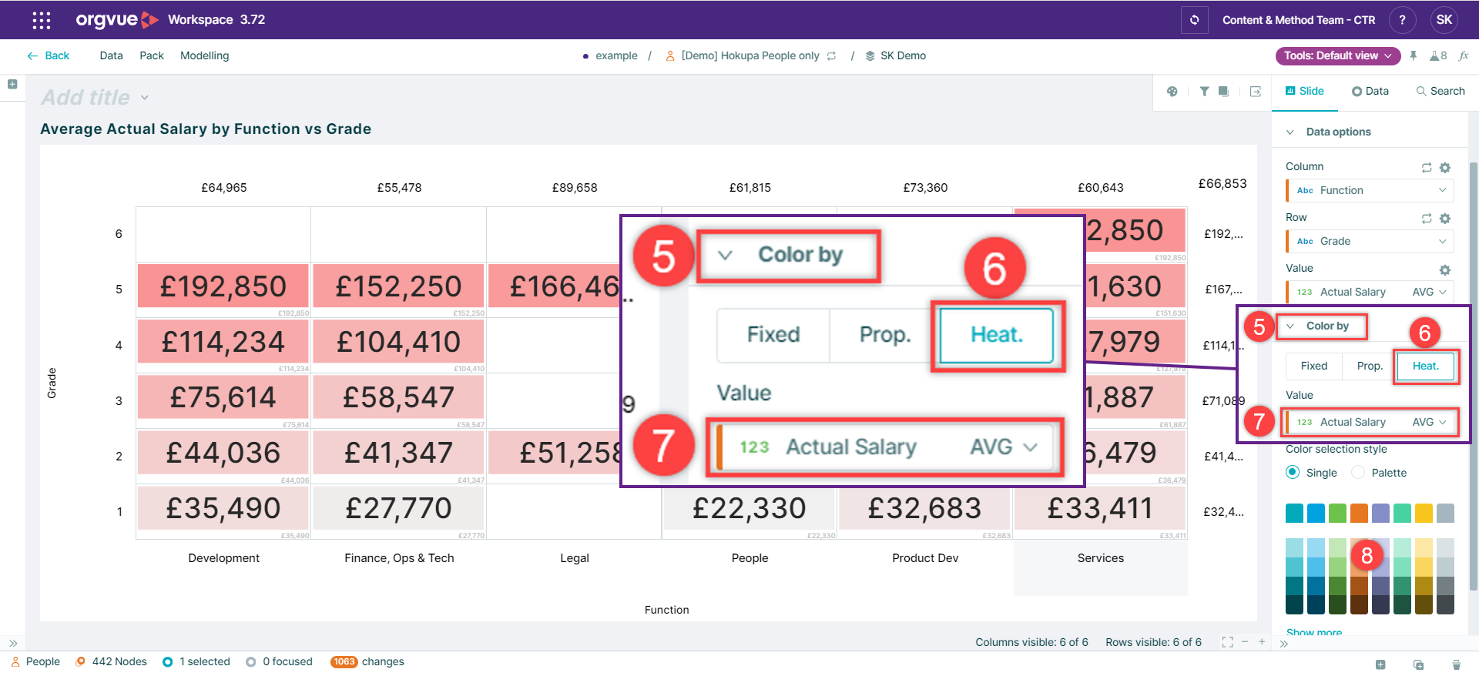Open the fx expression icon
Screen dimensions: 1479x676
1464,55
